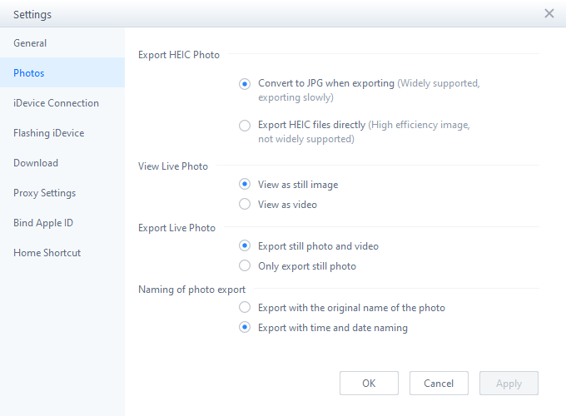This screenshot has width=566, height=416.
Task: Select the Photos settings section
Action: [29, 73]
